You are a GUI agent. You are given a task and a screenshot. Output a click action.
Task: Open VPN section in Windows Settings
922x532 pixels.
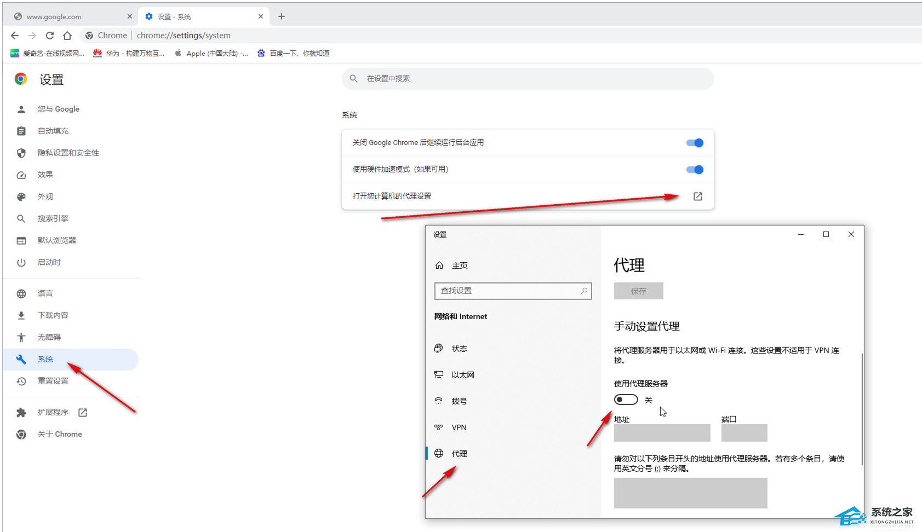tap(459, 427)
